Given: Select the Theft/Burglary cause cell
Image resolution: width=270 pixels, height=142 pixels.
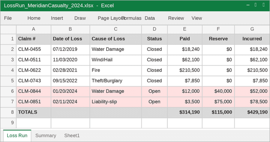Looking at the screenshot, I should pyautogui.click(x=115, y=81).
